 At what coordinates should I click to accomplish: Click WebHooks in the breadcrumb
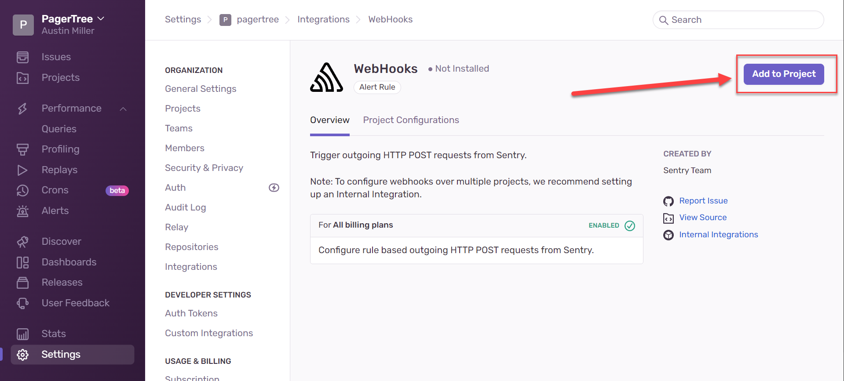click(390, 19)
